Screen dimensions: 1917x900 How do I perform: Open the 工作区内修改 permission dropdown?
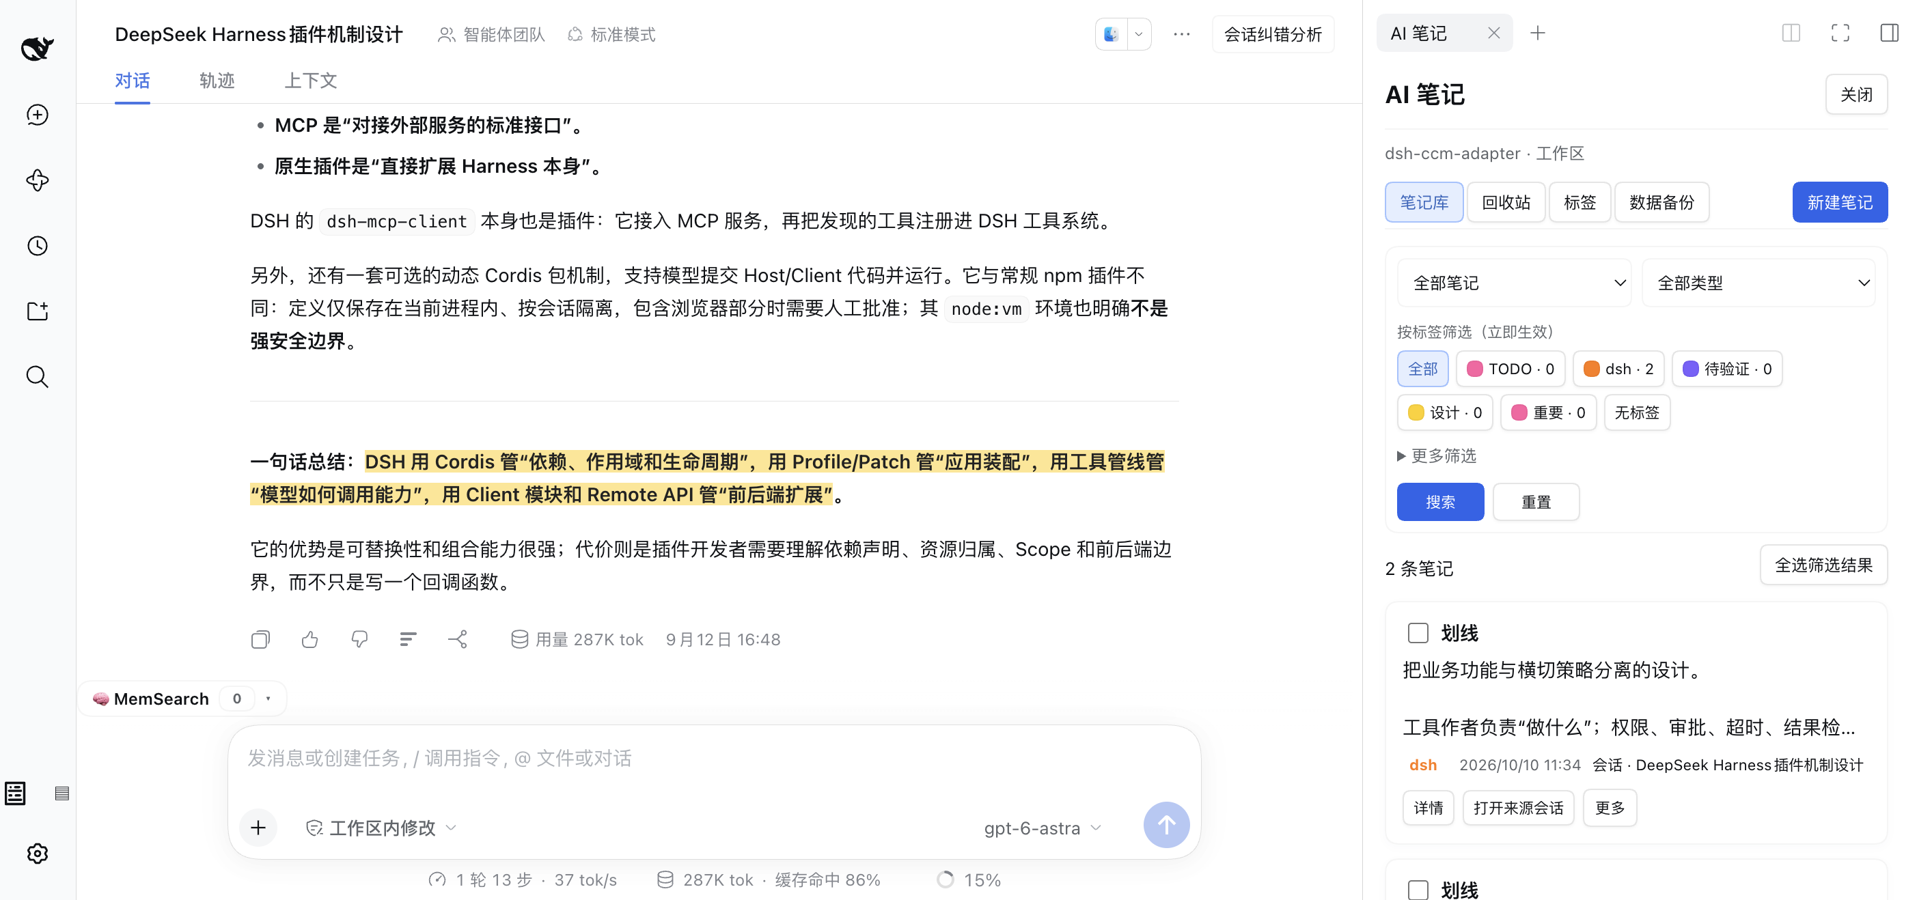coord(382,828)
